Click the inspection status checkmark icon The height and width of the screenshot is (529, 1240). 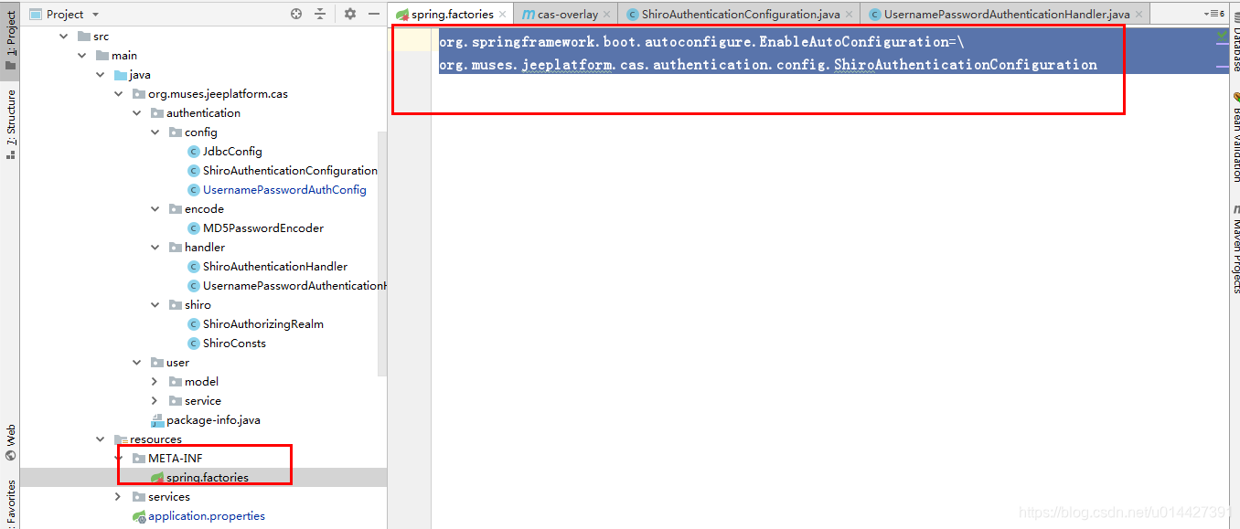[1222, 35]
